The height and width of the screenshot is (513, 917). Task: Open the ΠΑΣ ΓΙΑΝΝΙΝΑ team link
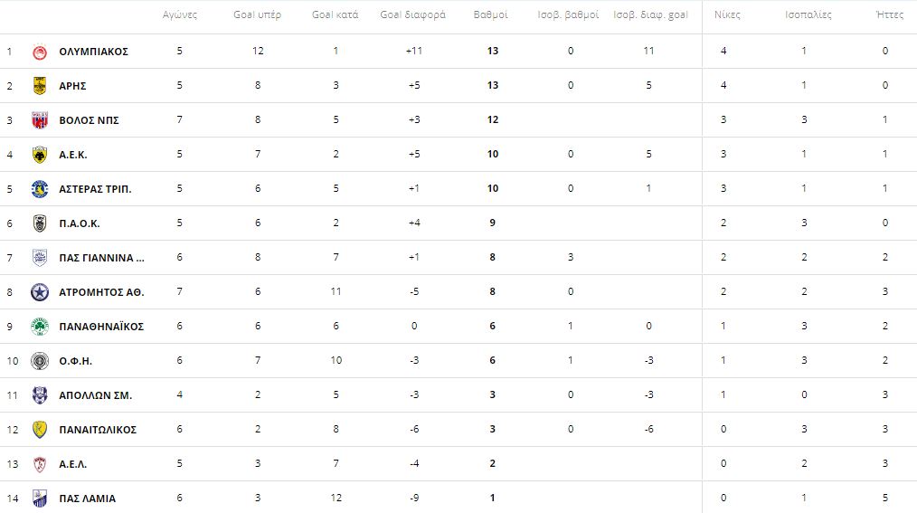click(x=102, y=258)
